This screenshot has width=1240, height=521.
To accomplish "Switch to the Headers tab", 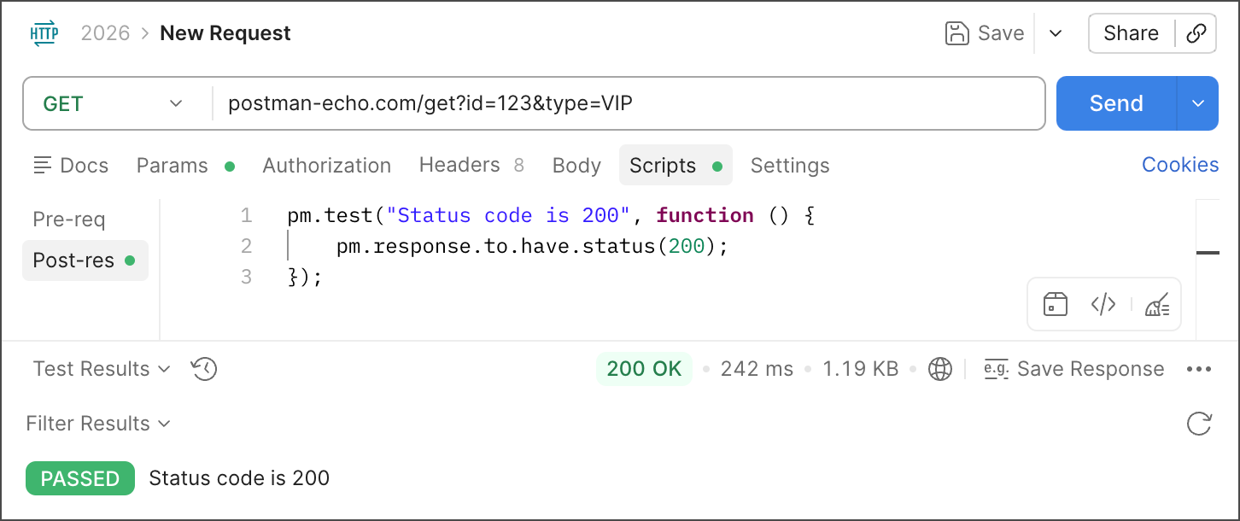I will click(460, 165).
